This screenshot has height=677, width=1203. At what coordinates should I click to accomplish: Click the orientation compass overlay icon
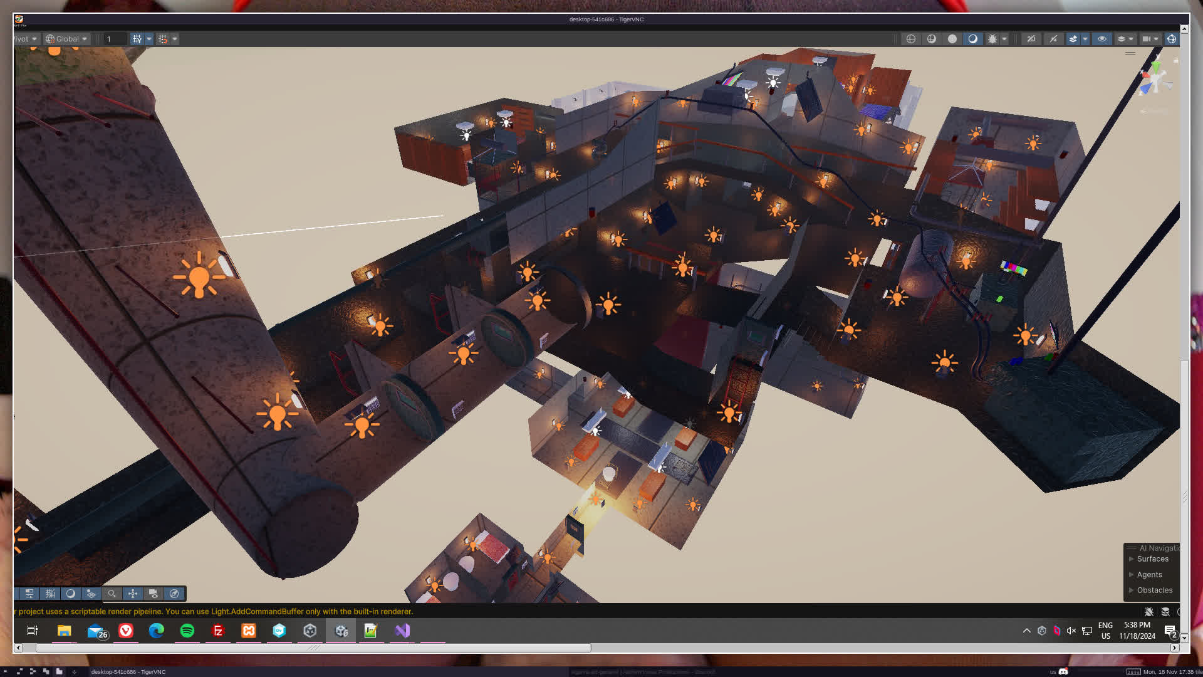[x=174, y=594]
